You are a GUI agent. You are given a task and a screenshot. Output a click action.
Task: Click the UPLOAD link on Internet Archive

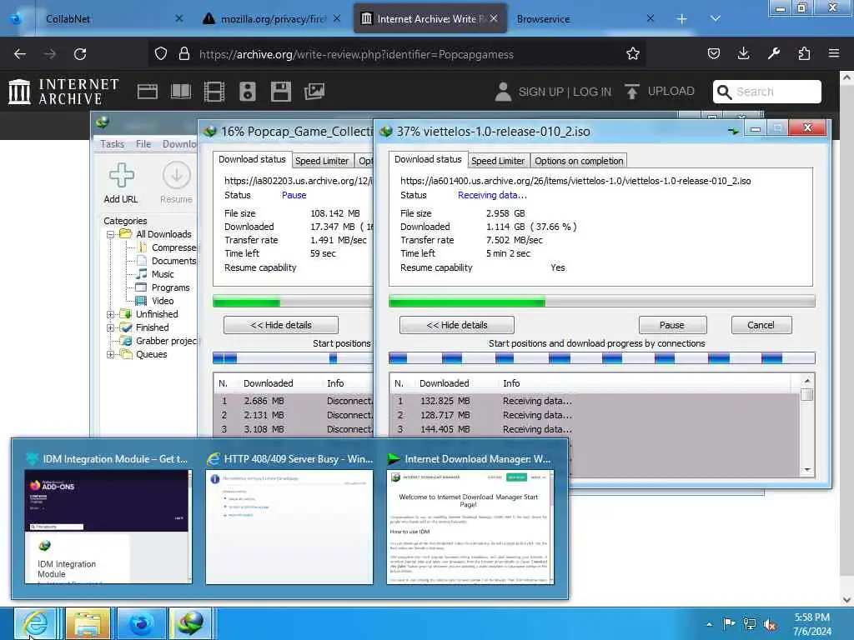(x=660, y=92)
